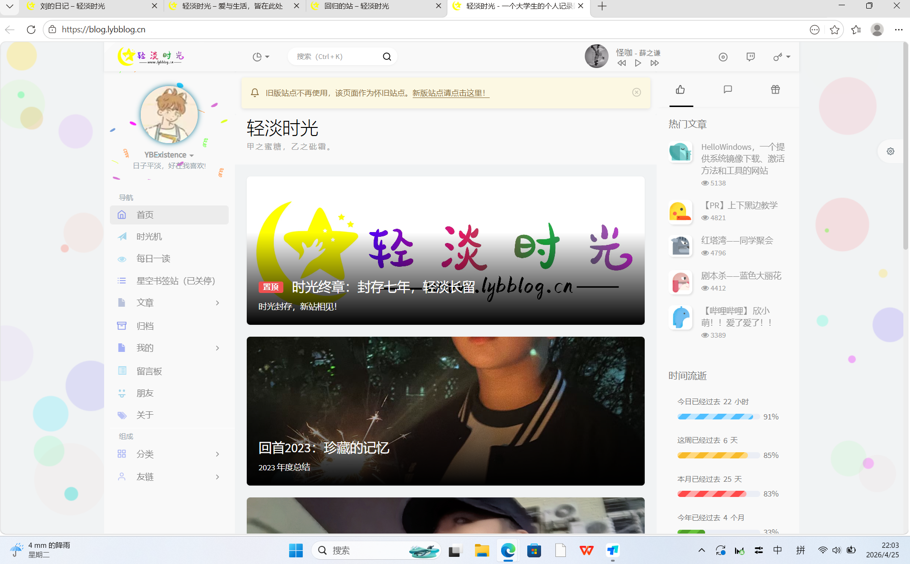Dismiss the old-site notice banner
910x564 pixels.
point(637,92)
